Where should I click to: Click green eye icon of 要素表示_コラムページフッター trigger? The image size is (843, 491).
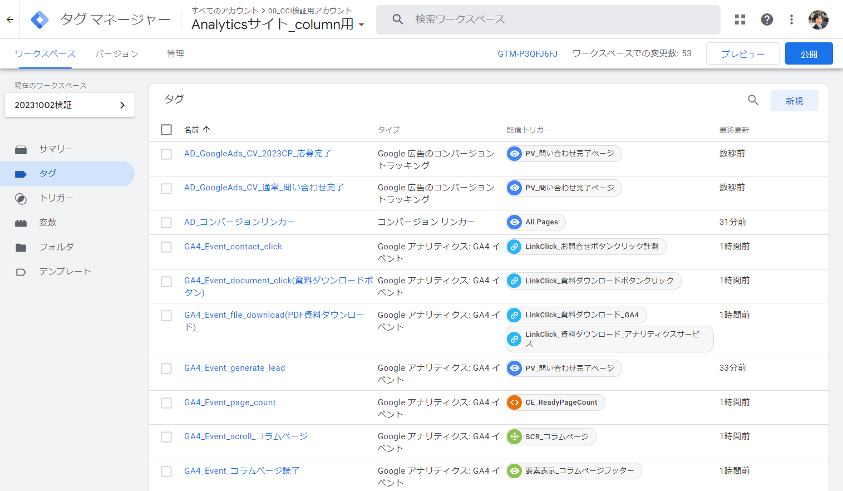pyautogui.click(x=515, y=471)
